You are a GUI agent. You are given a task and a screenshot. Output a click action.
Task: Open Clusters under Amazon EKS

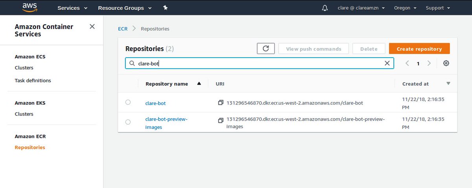pos(24,114)
